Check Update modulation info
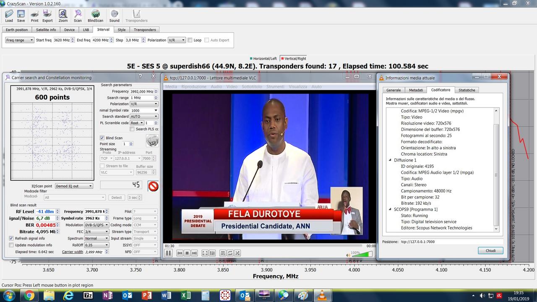This screenshot has height=302, width=537. click(x=11, y=245)
